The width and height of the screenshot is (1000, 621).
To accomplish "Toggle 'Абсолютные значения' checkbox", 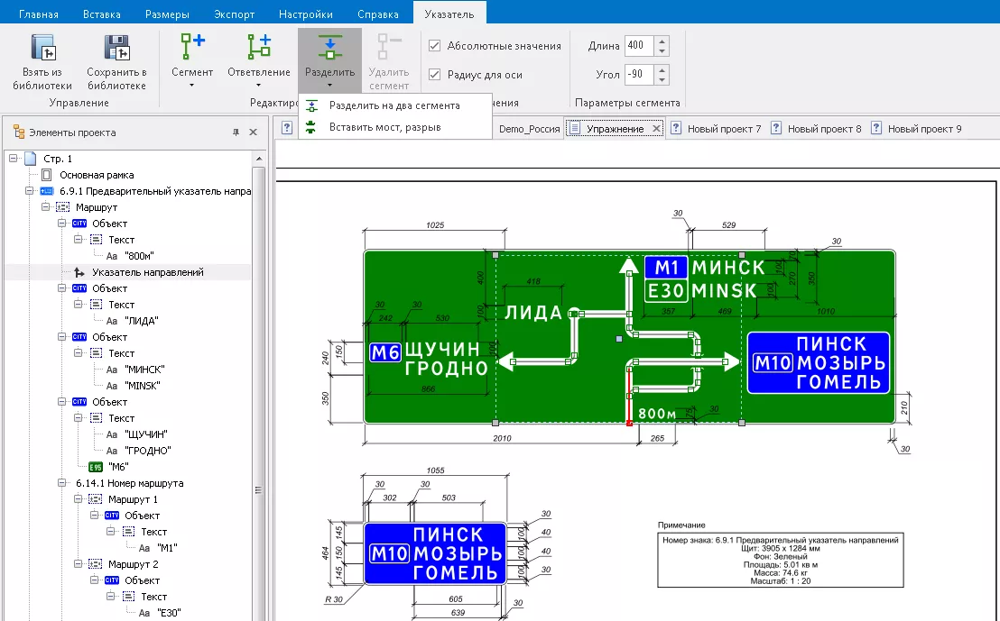I will pyautogui.click(x=435, y=46).
